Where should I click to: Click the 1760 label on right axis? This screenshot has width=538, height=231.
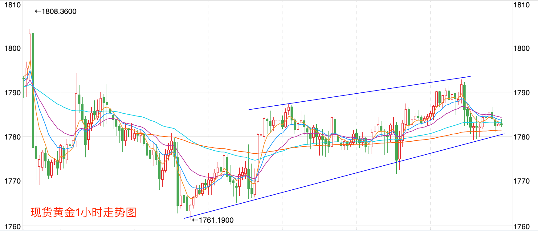click(x=522, y=227)
